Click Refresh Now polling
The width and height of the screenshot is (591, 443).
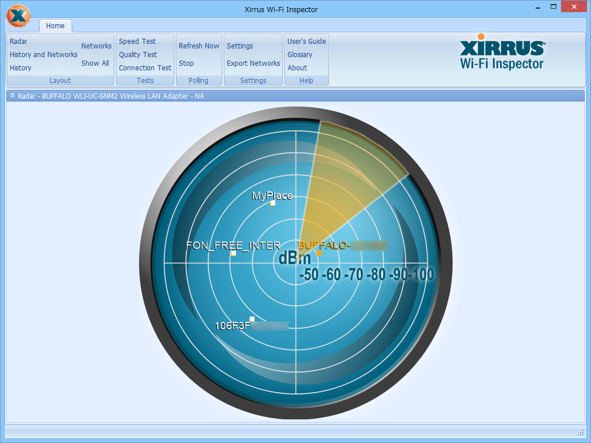tap(199, 46)
